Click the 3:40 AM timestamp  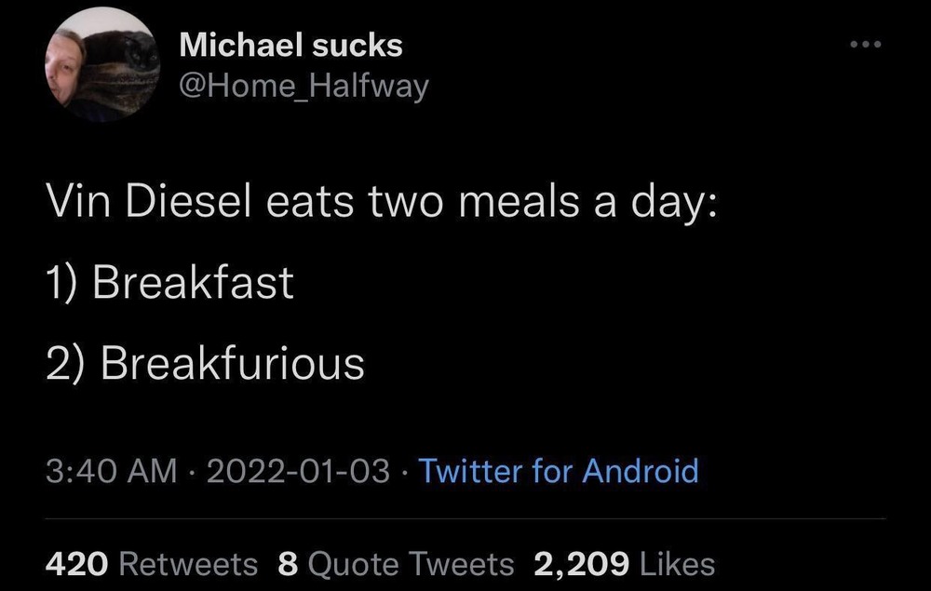tap(111, 471)
